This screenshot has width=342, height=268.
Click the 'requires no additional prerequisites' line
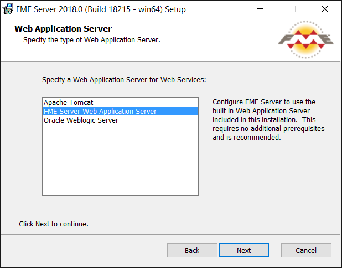tap(268, 129)
